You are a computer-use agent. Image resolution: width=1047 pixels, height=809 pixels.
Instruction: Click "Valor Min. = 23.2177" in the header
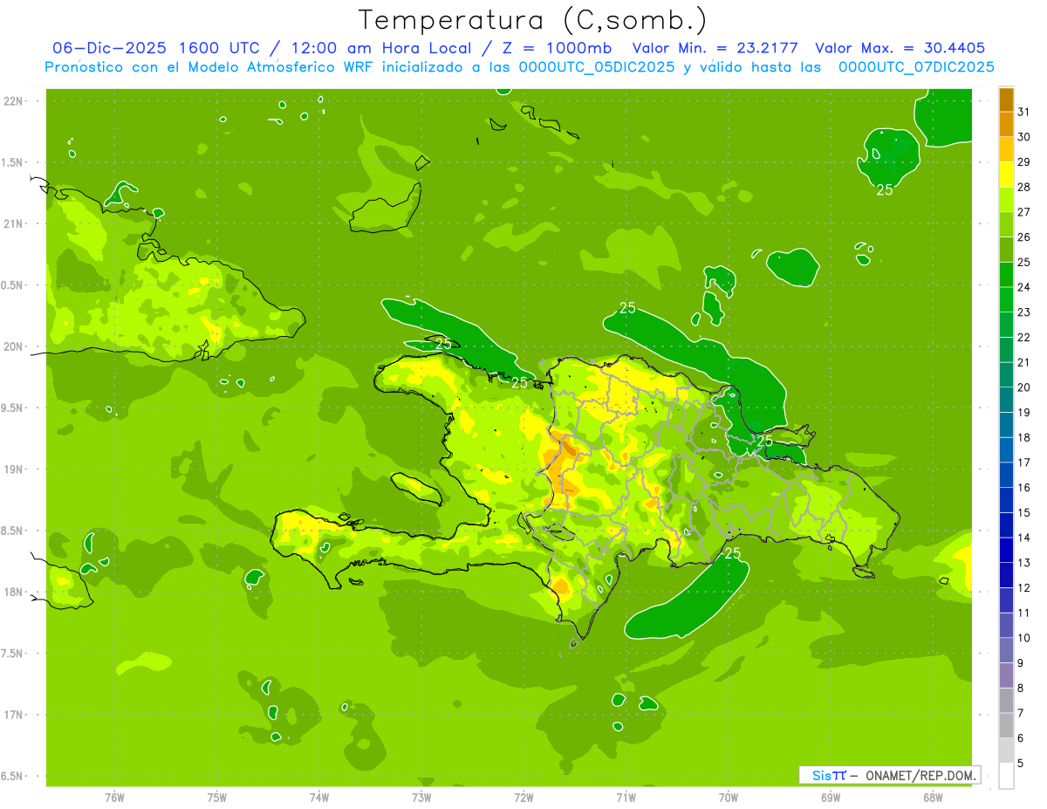click(715, 49)
